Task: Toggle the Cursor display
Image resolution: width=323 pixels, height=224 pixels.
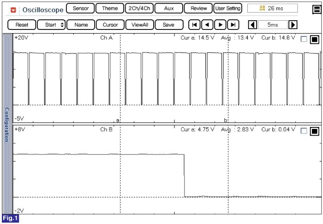Action: pyautogui.click(x=110, y=25)
